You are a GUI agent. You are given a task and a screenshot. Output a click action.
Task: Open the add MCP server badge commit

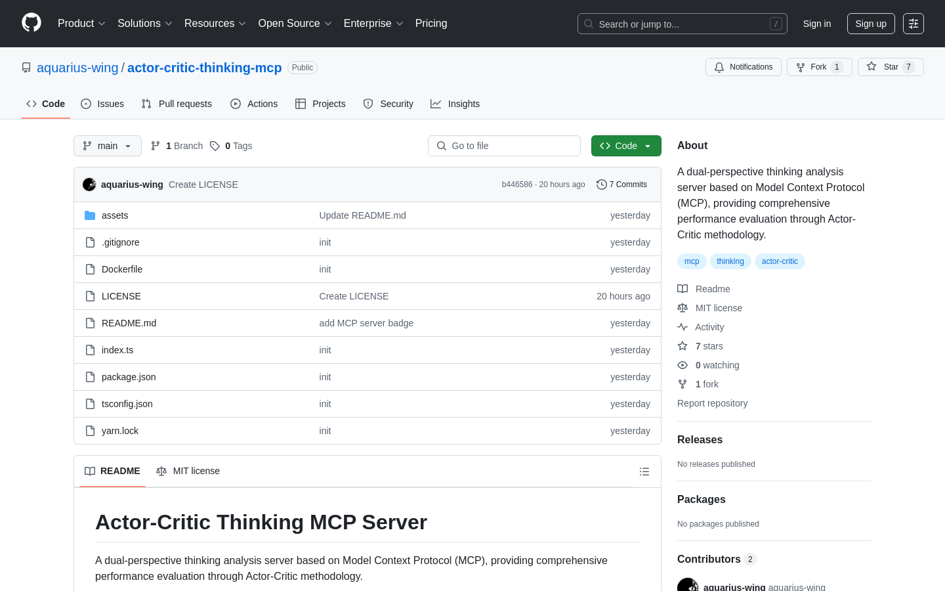[x=366, y=323]
